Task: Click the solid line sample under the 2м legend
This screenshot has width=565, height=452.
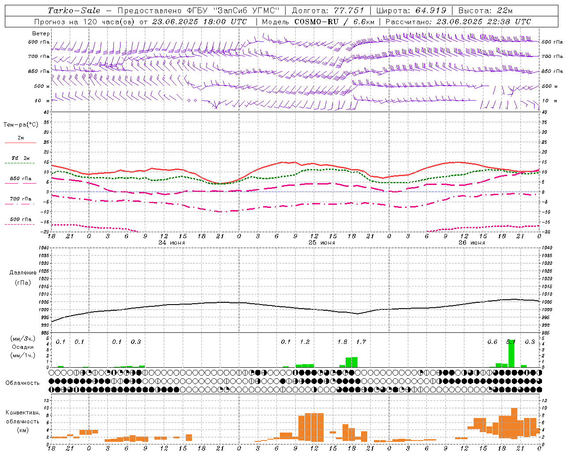Action: [x=20, y=143]
